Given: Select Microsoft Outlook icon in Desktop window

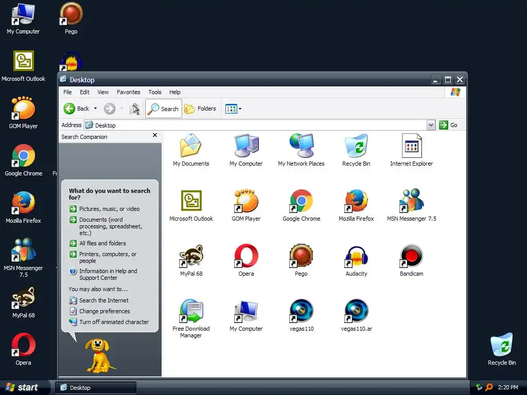Looking at the screenshot, I should [x=191, y=201].
